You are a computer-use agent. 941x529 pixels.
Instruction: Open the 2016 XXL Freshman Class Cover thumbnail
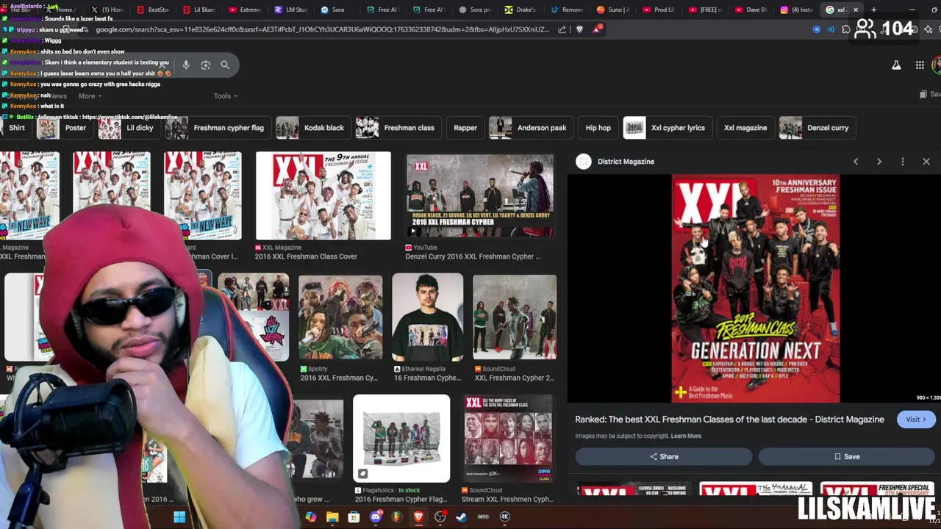click(323, 196)
